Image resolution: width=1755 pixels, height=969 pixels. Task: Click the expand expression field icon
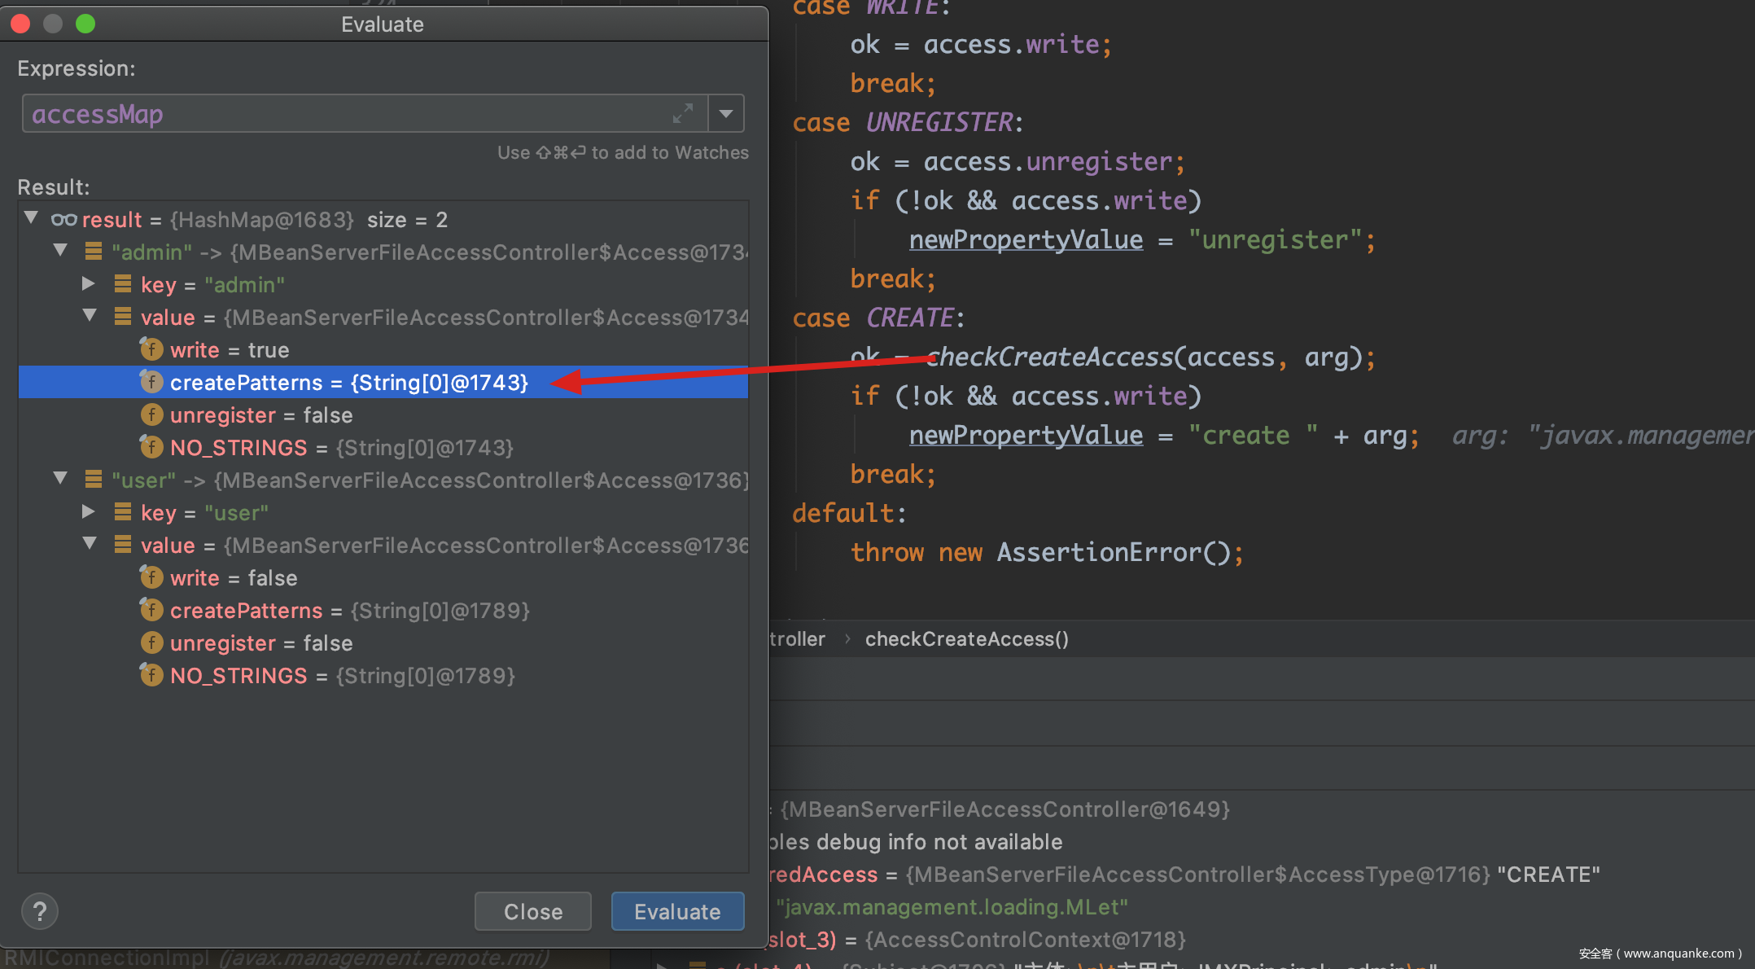682,114
